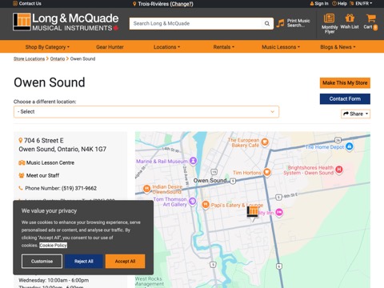Open Print Music Search music note icon
The width and height of the screenshot is (384, 288).
[280, 23]
